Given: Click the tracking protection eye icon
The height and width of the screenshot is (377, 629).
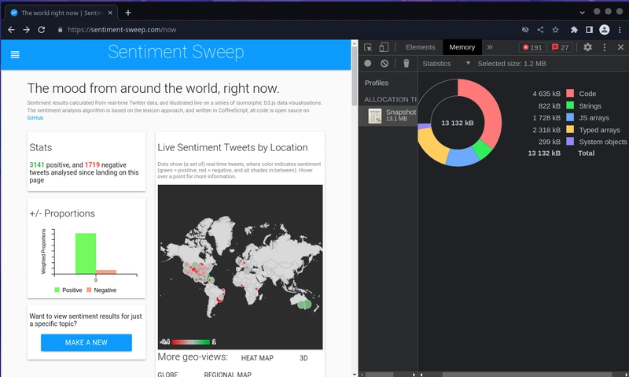Looking at the screenshot, I should [525, 30].
